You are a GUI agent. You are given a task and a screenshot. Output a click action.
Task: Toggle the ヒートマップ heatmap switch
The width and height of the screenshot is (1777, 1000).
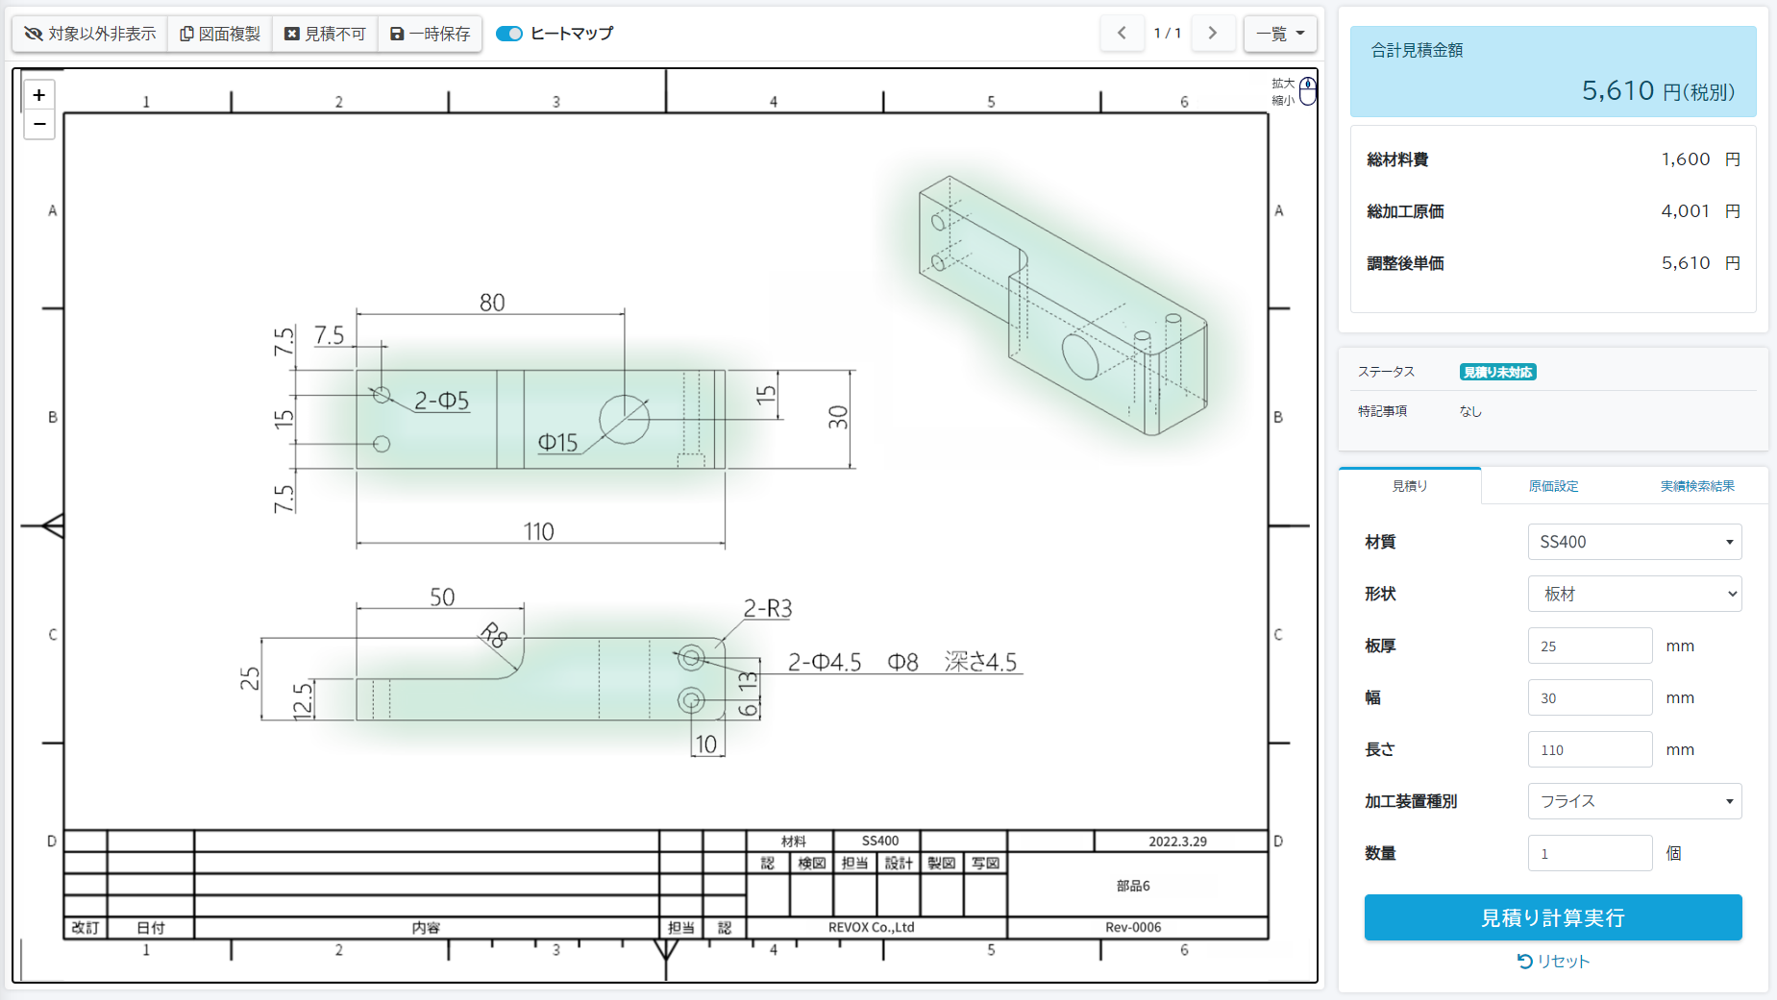(x=509, y=34)
